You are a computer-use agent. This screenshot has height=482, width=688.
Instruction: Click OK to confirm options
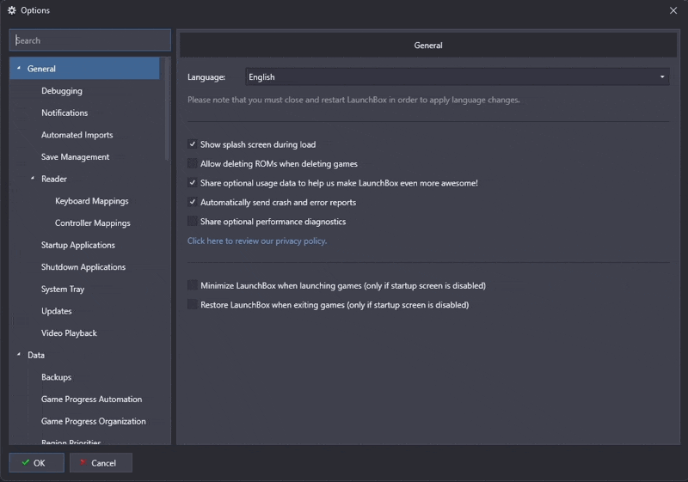36,463
